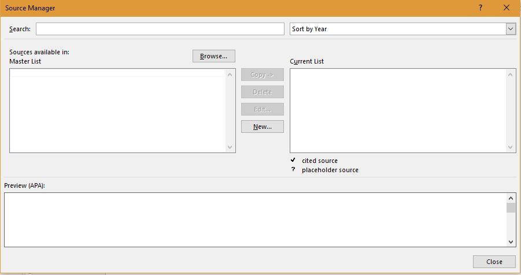The height and width of the screenshot is (275, 521).
Task: Click the Search text field
Action: click(x=160, y=29)
